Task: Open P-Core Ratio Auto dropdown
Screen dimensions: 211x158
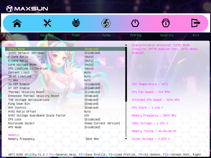Action: [89, 57]
